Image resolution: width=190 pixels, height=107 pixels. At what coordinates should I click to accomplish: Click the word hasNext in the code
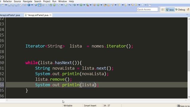pos(63,63)
